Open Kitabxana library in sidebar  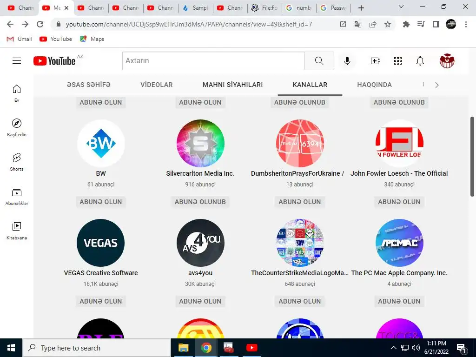[17, 231]
